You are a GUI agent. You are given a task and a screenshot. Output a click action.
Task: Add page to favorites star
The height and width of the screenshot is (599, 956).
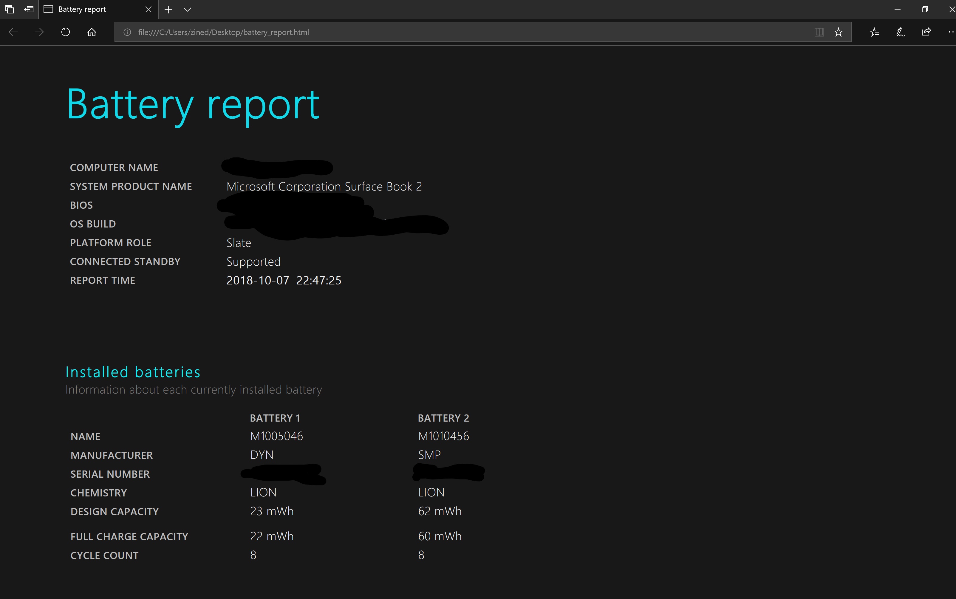click(838, 32)
